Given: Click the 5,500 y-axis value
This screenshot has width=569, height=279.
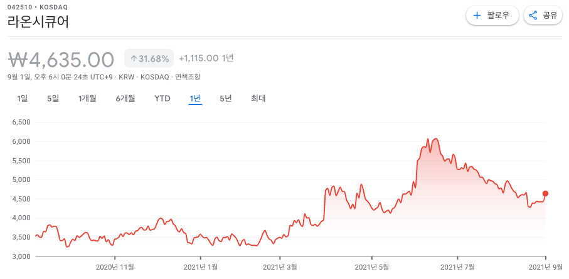Looking at the screenshot, I should (22, 161).
